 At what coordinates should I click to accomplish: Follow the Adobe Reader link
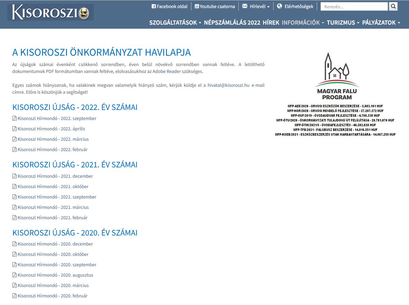[167, 71]
